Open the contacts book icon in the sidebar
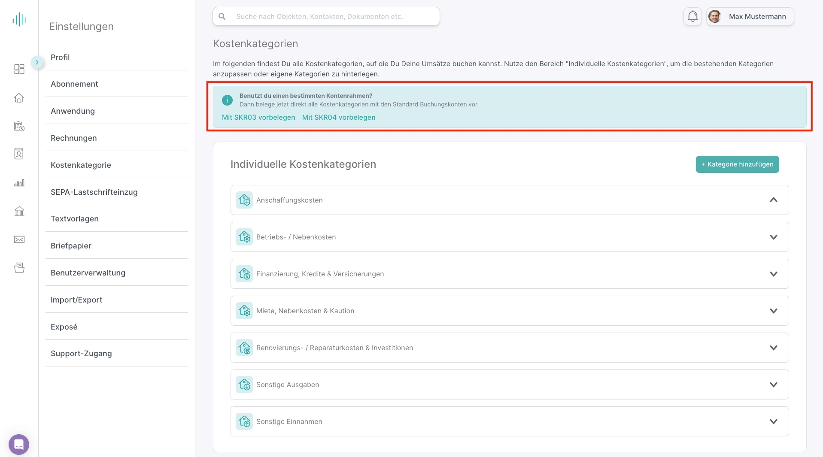 pyautogui.click(x=19, y=154)
